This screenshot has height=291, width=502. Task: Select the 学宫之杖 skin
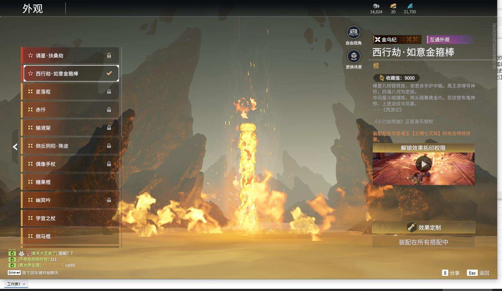tap(70, 218)
